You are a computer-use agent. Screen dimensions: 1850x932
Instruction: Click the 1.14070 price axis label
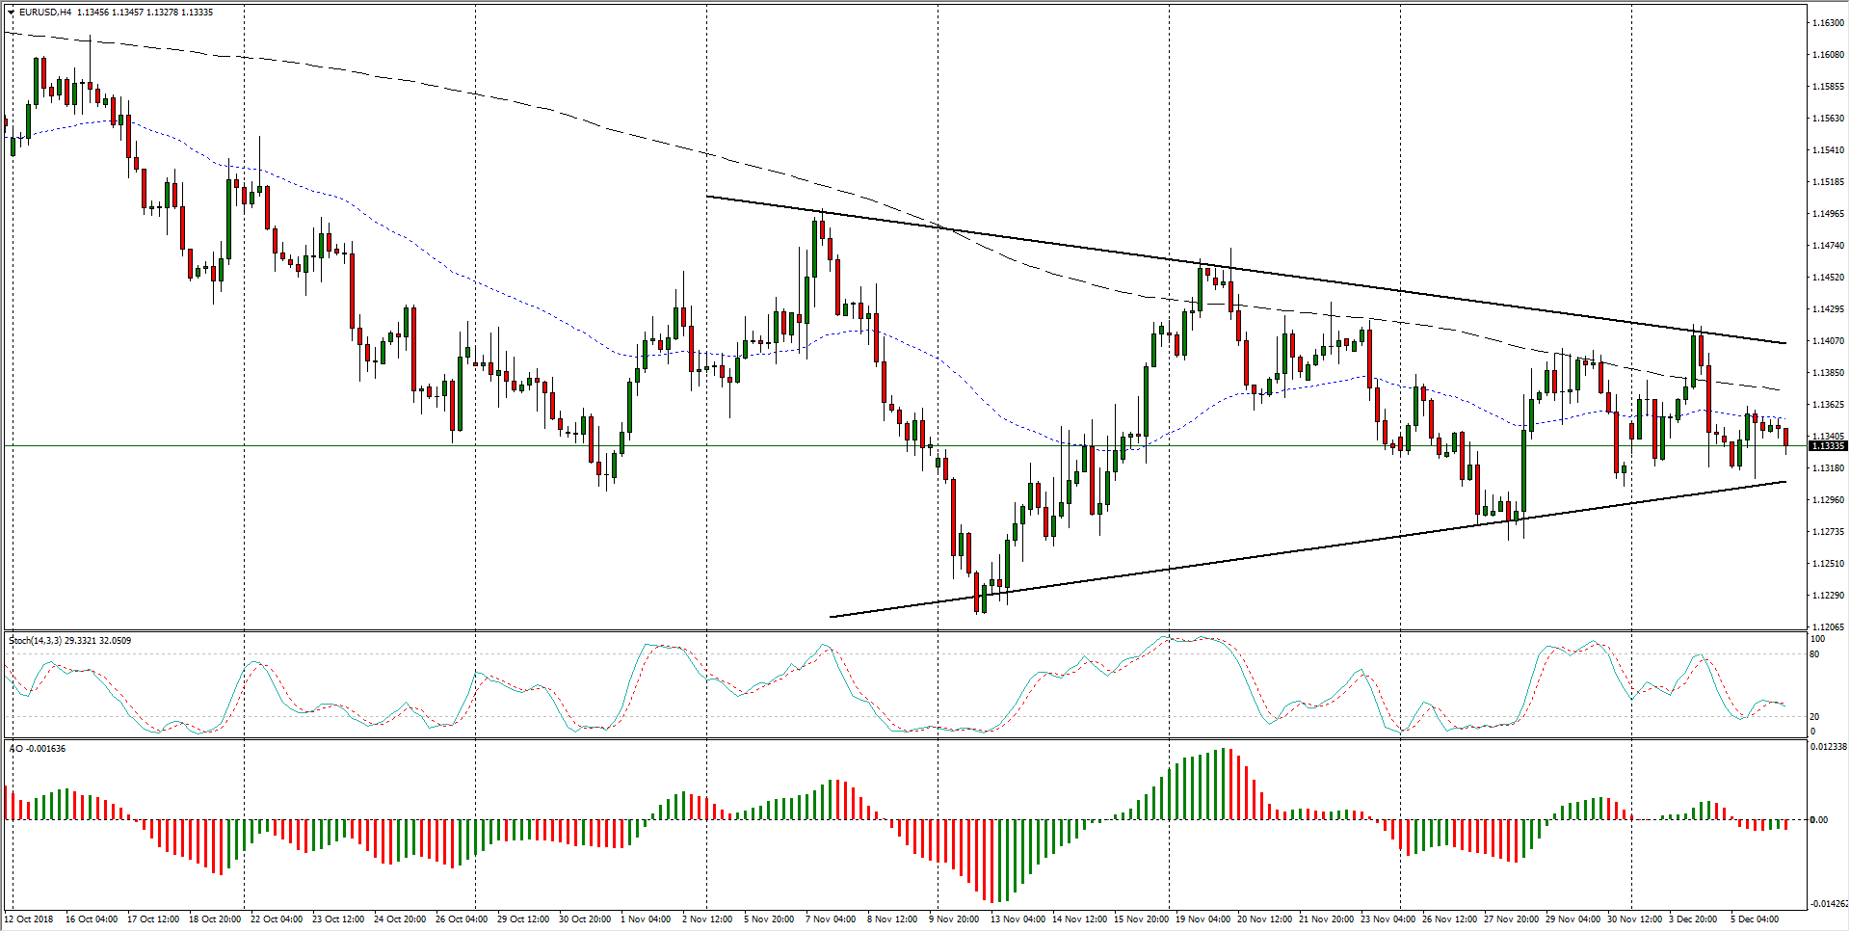(1828, 341)
